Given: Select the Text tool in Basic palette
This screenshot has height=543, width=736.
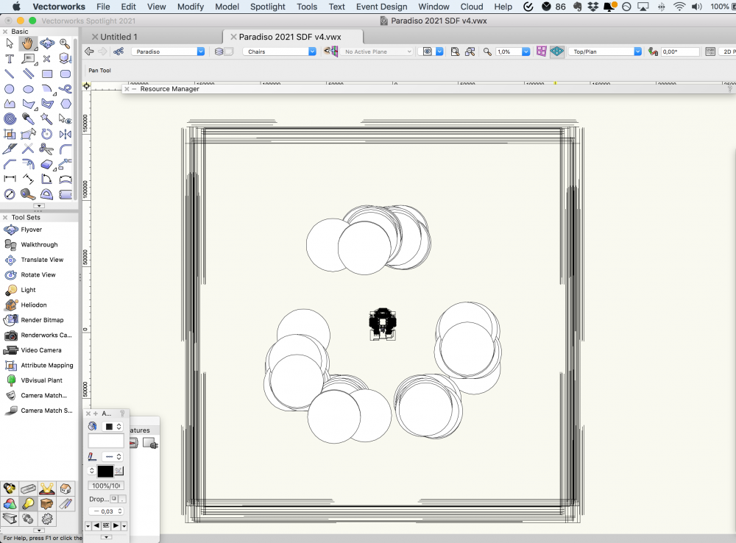Looking at the screenshot, I should click(x=10, y=59).
